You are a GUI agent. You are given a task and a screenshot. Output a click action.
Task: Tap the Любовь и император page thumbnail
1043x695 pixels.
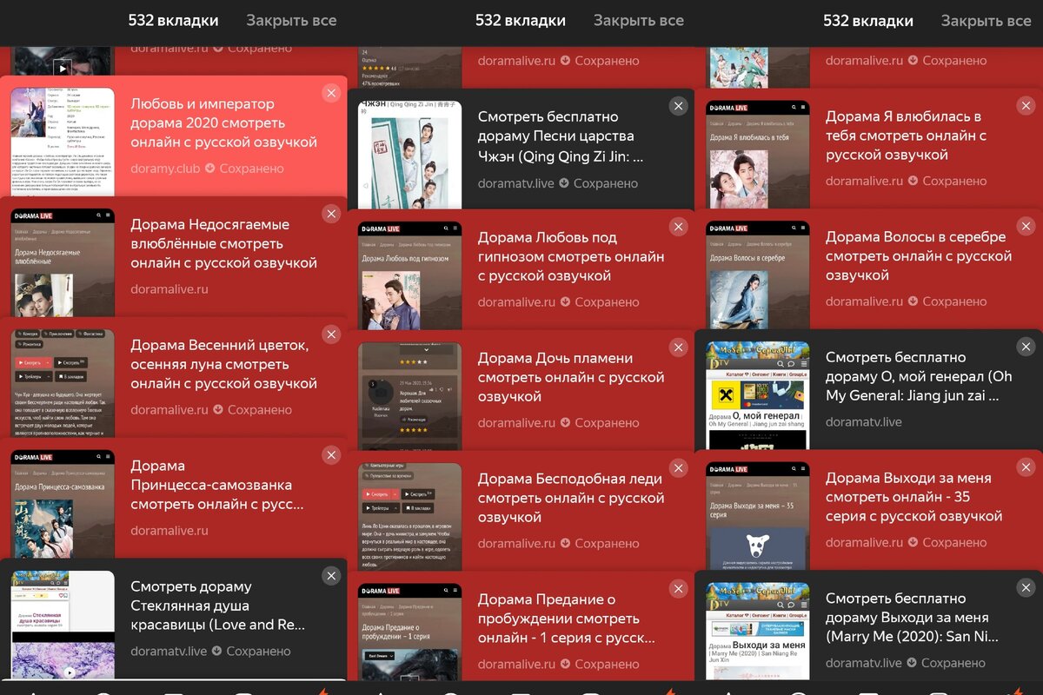click(x=63, y=141)
